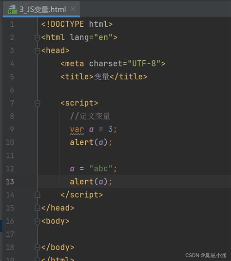This screenshot has width=231, height=261.
Task: Click the closing </head> tag
Action: [58, 208]
